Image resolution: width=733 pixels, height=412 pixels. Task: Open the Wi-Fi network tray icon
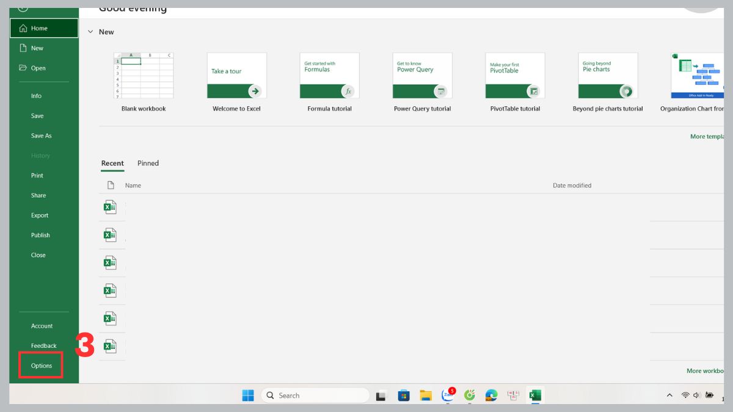tap(685, 396)
